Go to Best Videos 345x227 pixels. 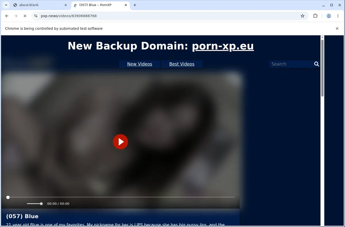[182, 64]
